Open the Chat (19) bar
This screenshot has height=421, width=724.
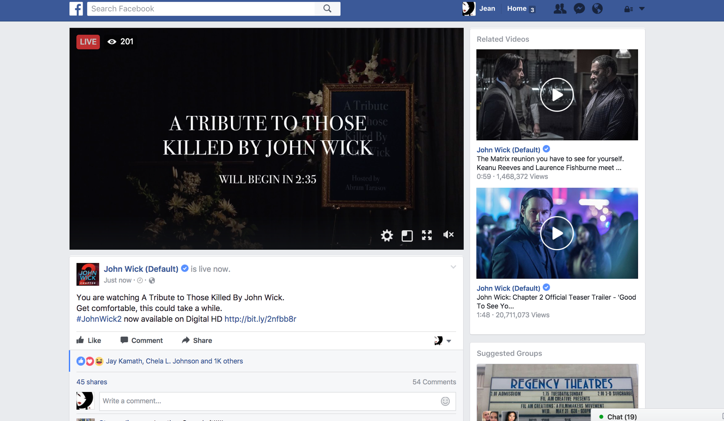pos(622,417)
